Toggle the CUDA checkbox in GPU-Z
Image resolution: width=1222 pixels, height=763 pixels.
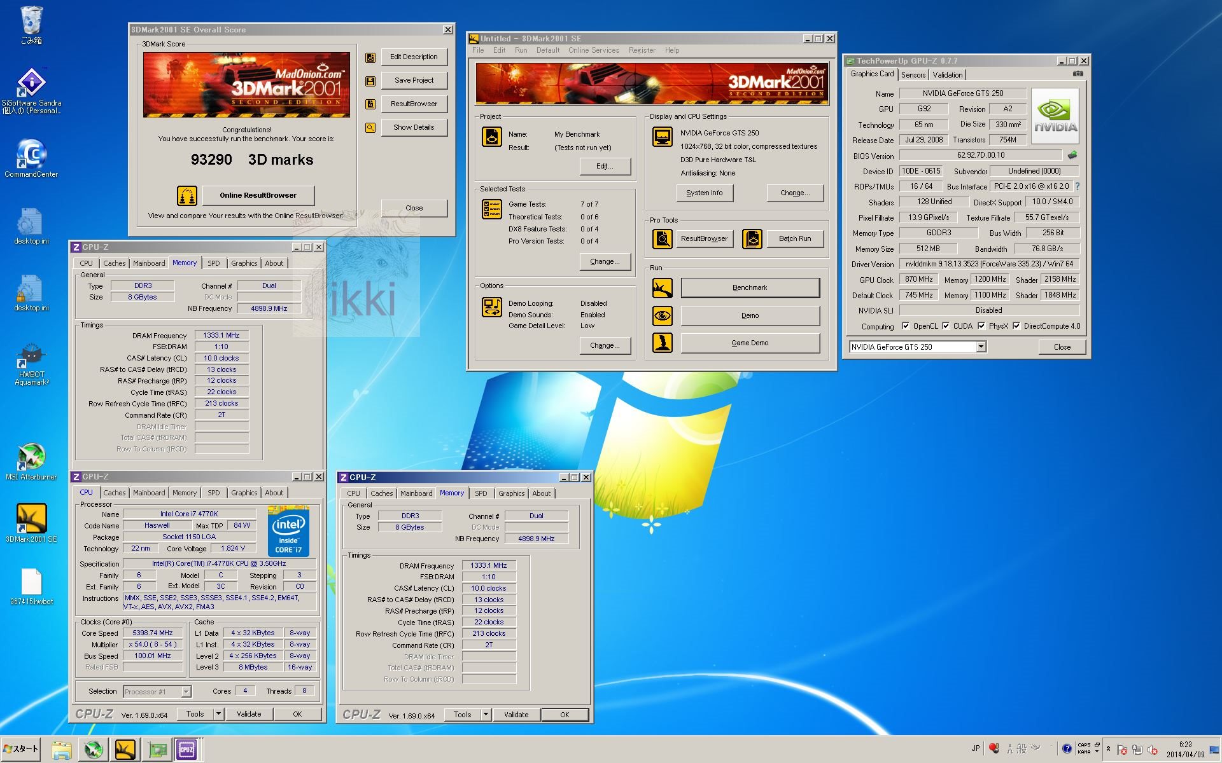click(946, 326)
